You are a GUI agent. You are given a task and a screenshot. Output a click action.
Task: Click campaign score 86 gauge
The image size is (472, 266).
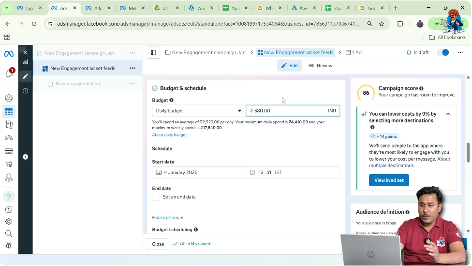point(366,93)
